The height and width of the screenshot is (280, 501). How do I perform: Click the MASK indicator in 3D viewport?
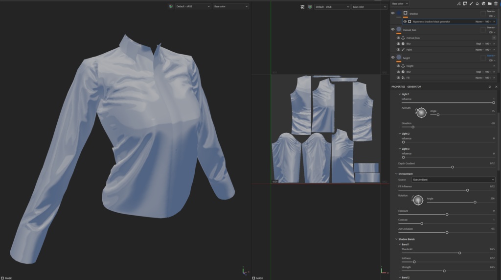[x=6, y=278]
